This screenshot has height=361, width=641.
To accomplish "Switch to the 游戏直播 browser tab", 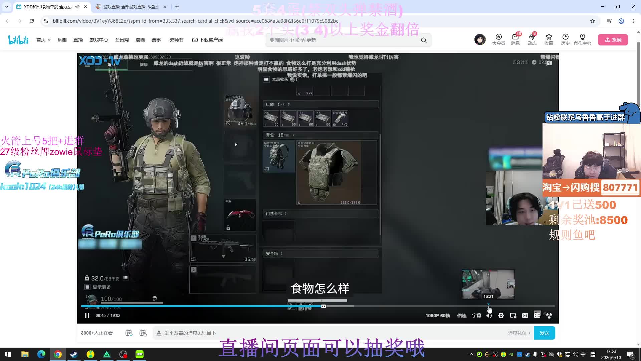I will pyautogui.click(x=130, y=7).
